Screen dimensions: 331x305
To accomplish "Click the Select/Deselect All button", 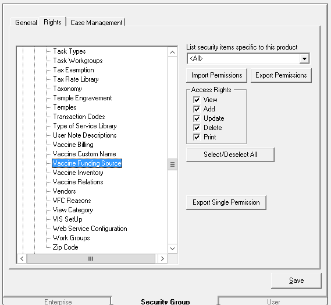I will pos(230,155).
